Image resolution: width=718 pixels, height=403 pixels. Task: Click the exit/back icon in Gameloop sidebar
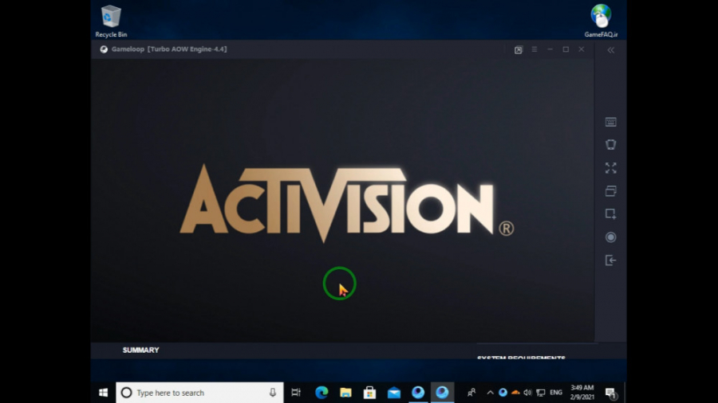click(610, 260)
